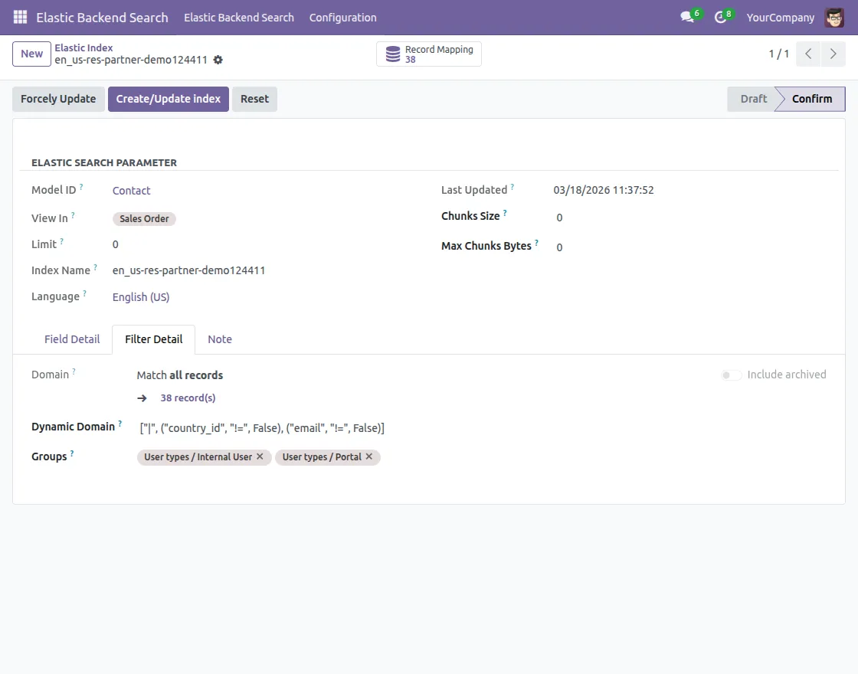This screenshot has width=858, height=674.
Task: Click the Forcely Update button
Action: pos(58,99)
